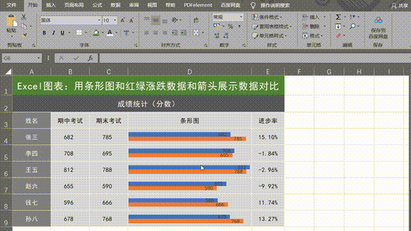Click the AutoSum sigma icon
Viewport: 411px width, 231px height.
tap(338, 17)
